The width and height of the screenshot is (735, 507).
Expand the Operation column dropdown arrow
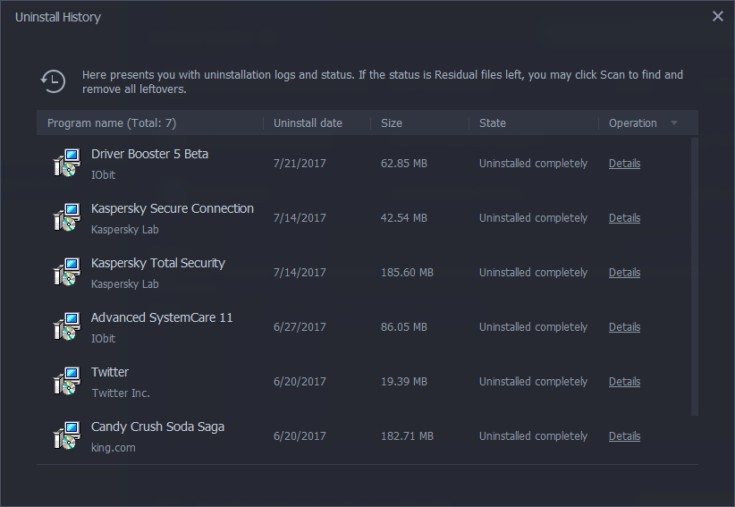coord(674,123)
